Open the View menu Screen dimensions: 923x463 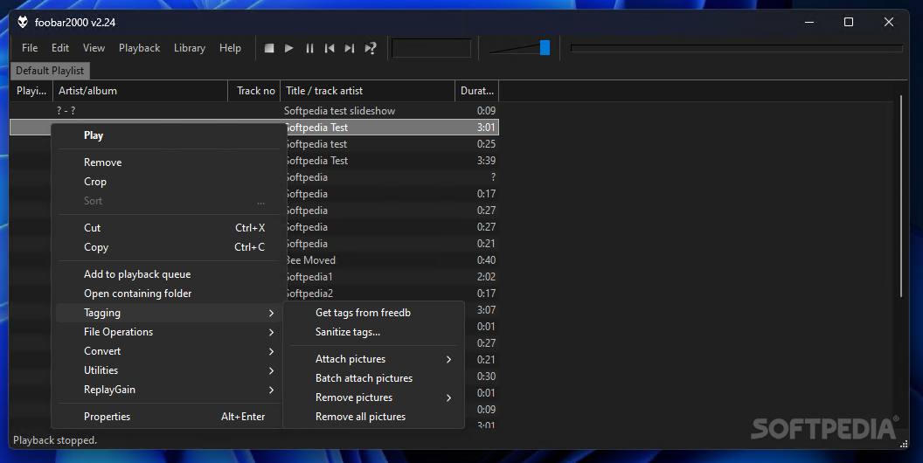tap(94, 48)
